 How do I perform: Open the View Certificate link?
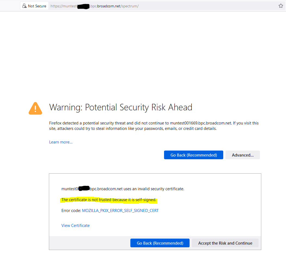[x=76, y=226]
